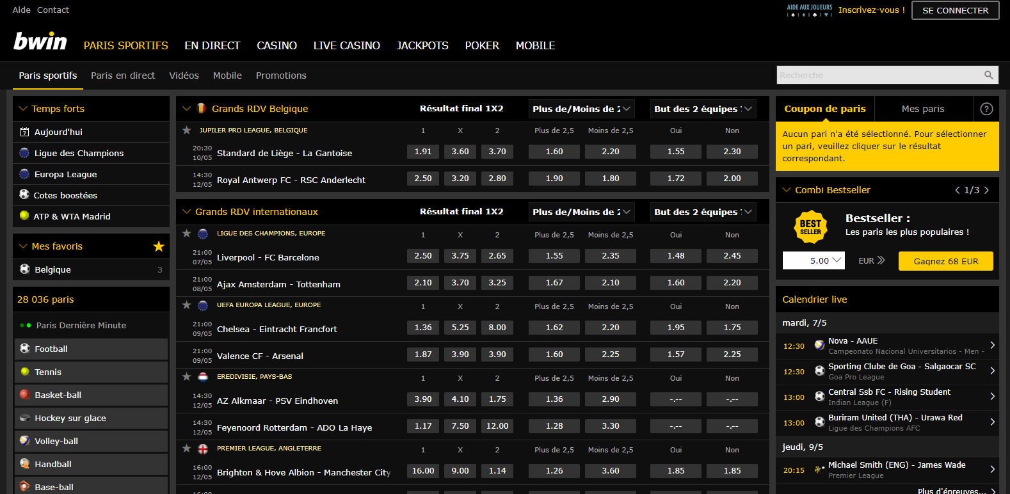Image resolution: width=1010 pixels, height=494 pixels.
Task: Click the Ligue des Champions sidebar icon
Action: 24,153
